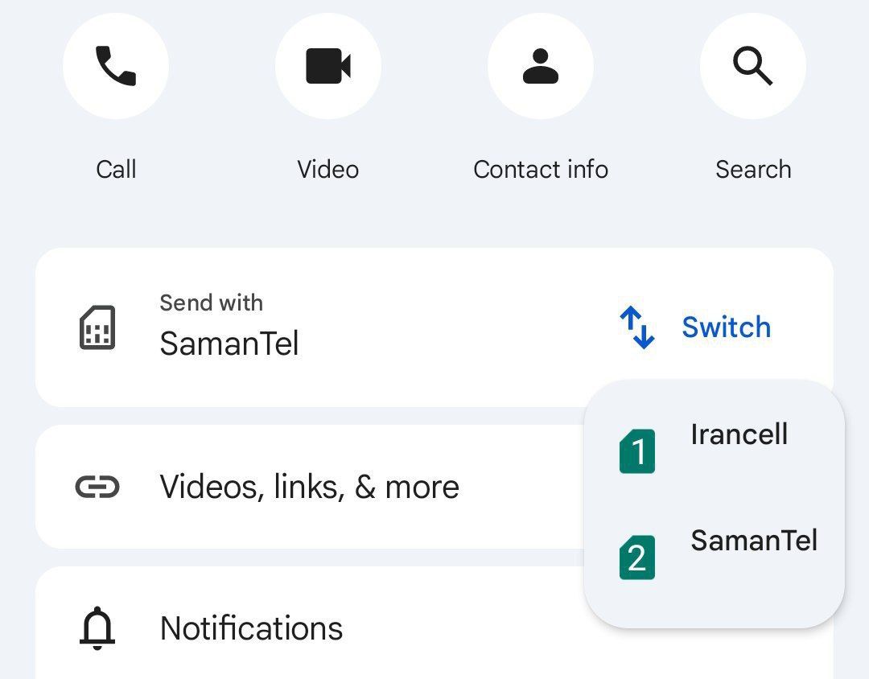Tap the magnifier Search icon
This screenshot has height=679, width=869.
click(752, 66)
